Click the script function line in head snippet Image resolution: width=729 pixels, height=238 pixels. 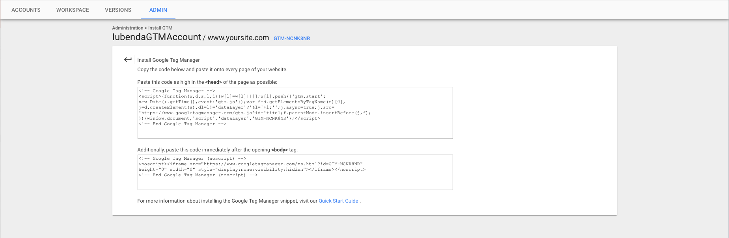pyautogui.click(x=232, y=96)
